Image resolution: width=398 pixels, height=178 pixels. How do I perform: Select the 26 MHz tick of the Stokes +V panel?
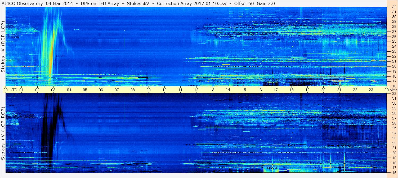coord(394,123)
